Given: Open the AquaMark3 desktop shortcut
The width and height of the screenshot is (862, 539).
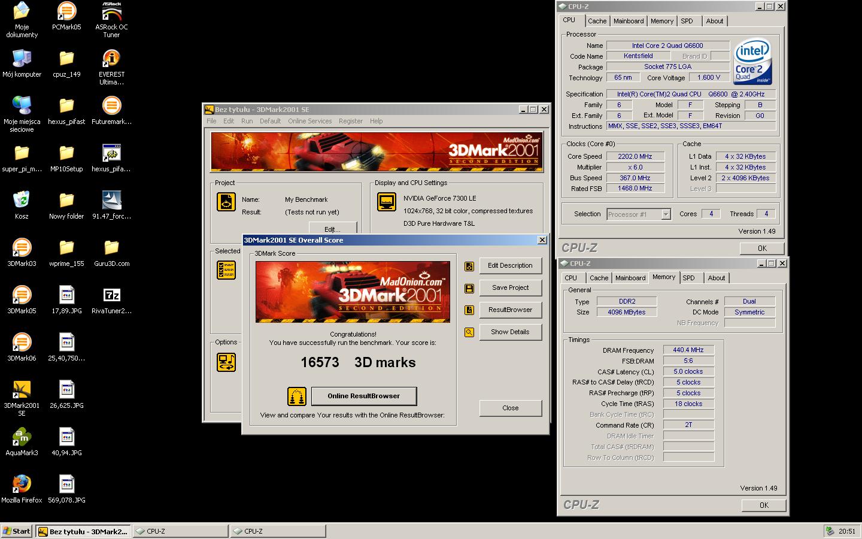Looking at the screenshot, I should click(22, 442).
